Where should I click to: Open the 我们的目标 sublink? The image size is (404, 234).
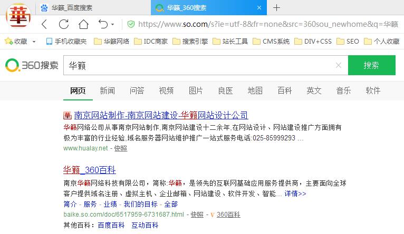tap(140, 204)
